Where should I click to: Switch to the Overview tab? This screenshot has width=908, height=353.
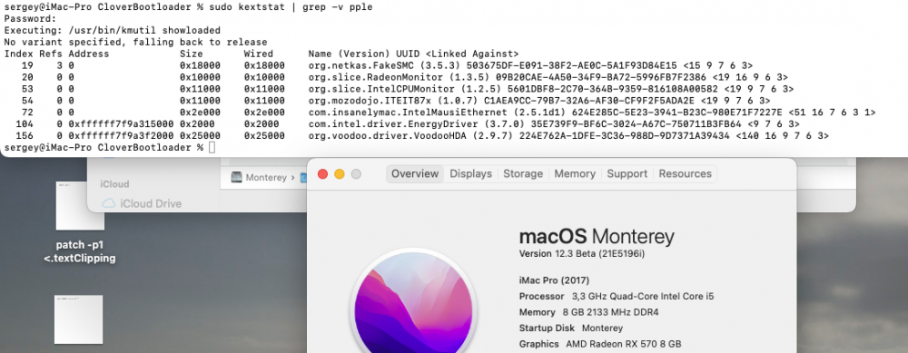click(x=415, y=173)
